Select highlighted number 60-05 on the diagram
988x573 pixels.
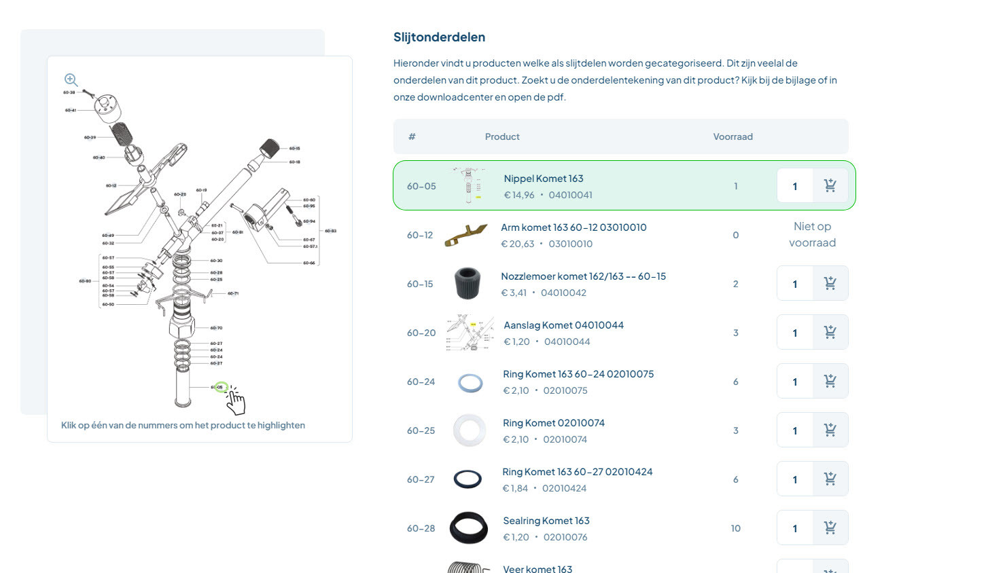(219, 388)
